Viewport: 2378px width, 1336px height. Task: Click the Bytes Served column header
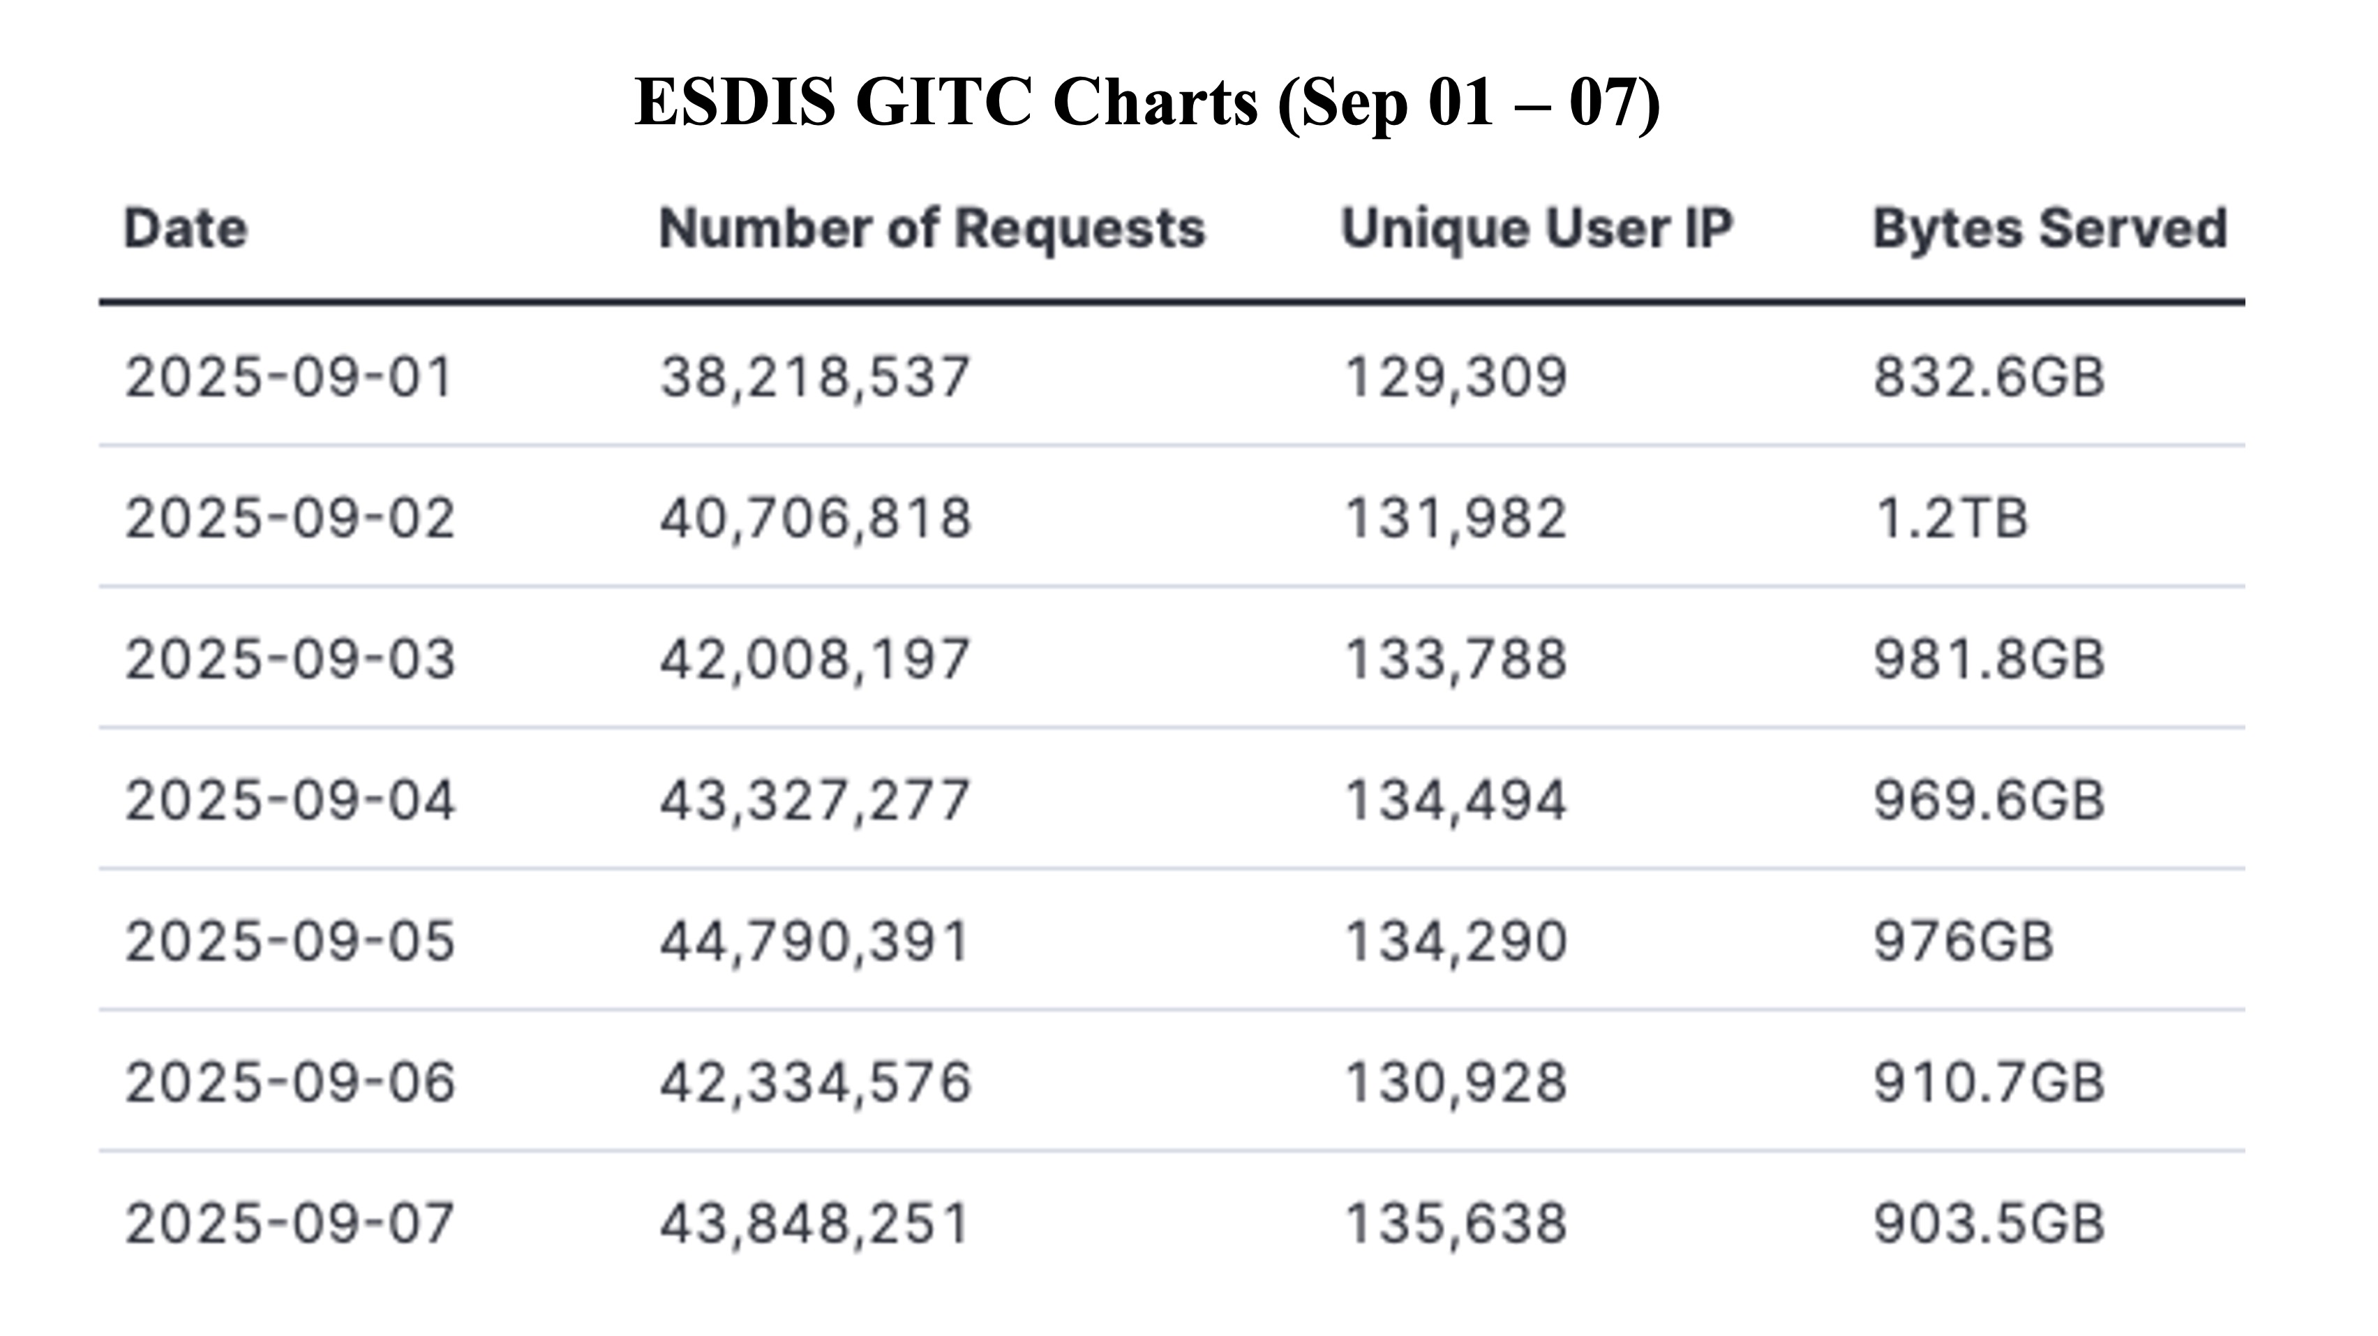(x=2050, y=228)
